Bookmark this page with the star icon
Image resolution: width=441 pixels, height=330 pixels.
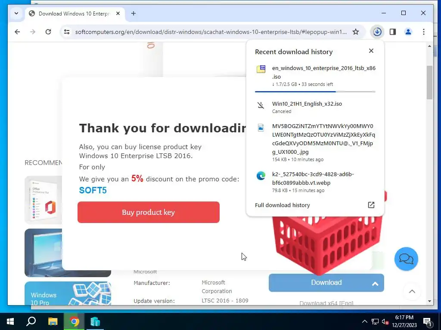[x=356, y=32]
